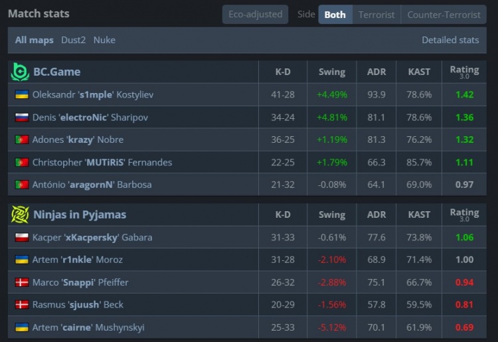Open the Ninjas in Pyjamas team name link
The image size is (498, 342).
[80, 214]
